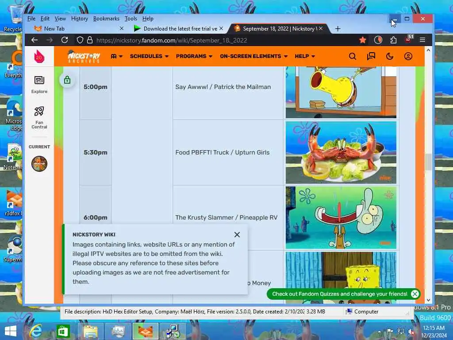Open the Bookmarks menu
Screen dimensions: 453x340
[106, 19]
